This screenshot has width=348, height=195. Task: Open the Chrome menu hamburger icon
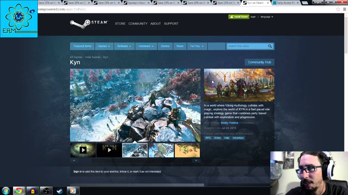pos(344,9)
